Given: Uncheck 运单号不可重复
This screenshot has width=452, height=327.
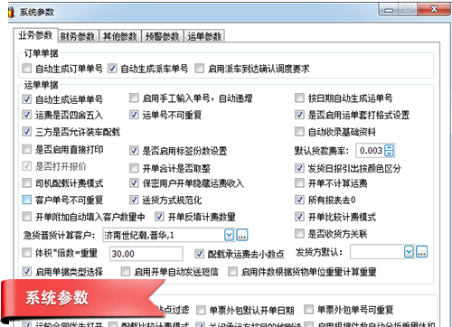Looking at the screenshot, I should (134, 115).
